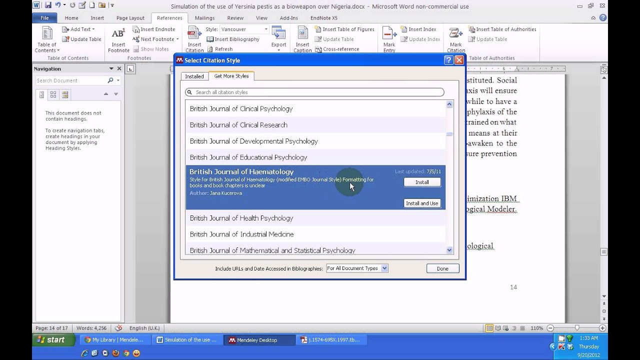The height and width of the screenshot is (360, 640).
Task: Click Insert Table of Authorities
Action: point(502,29)
